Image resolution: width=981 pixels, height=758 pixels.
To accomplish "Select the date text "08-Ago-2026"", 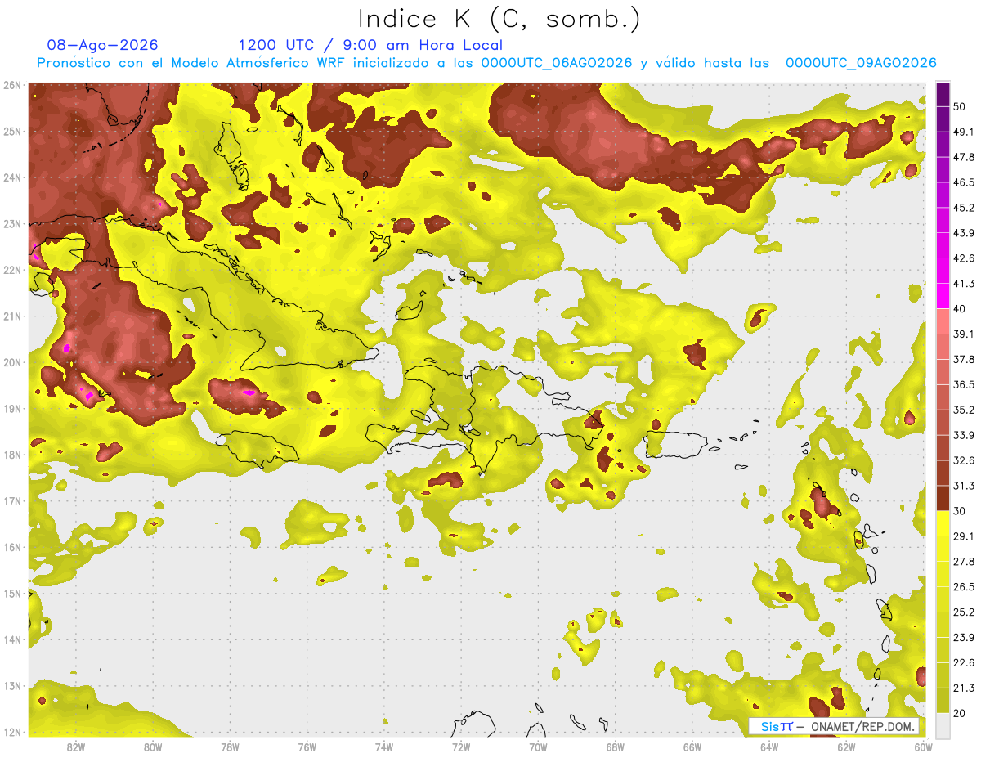I will pos(103,45).
